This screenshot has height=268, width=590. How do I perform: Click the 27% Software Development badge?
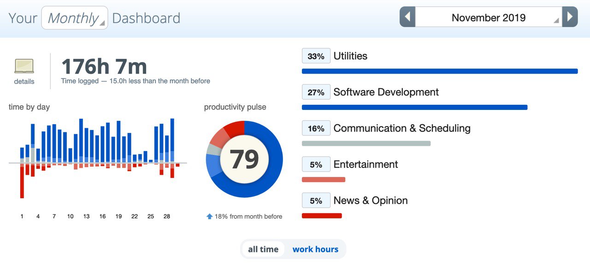(316, 92)
